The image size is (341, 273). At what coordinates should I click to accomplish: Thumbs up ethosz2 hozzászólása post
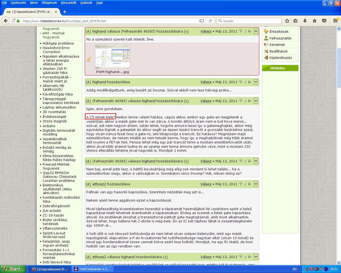tap(250, 184)
